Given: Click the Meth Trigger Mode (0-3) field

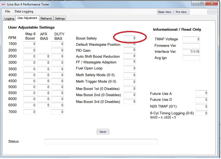Looking at the screenshot, I should point(130,82).
